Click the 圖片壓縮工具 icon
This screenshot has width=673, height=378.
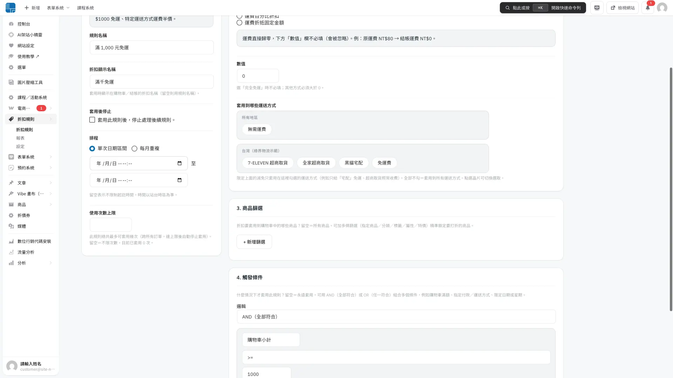(11, 82)
